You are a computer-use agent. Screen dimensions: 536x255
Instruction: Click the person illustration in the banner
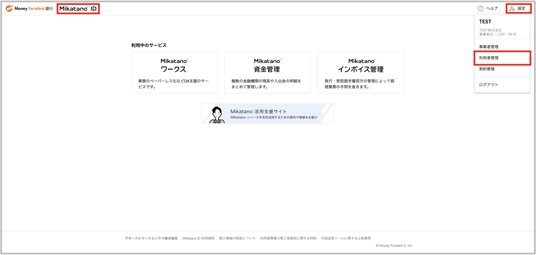click(217, 115)
